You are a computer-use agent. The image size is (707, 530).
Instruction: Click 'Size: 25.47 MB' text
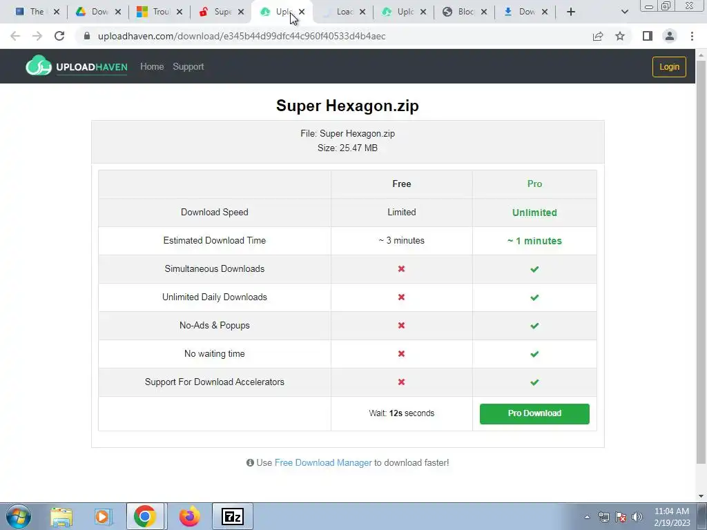347,148
